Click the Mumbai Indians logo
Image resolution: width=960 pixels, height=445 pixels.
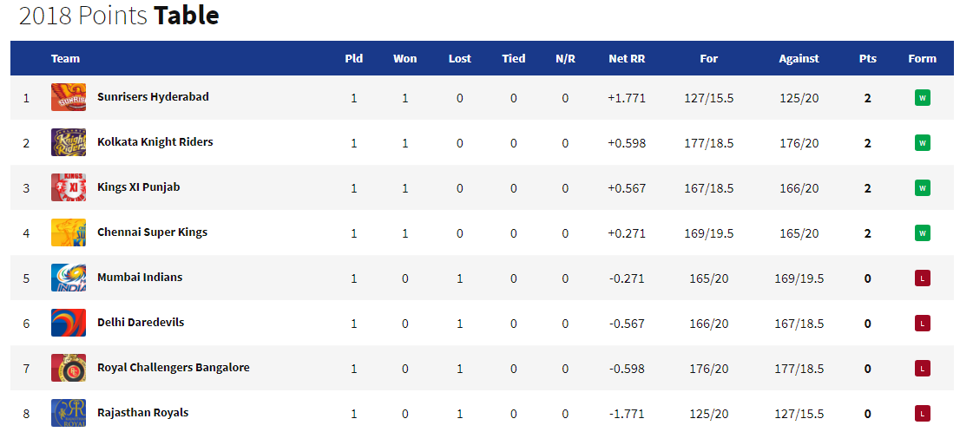pyautogui.click(x=69, y=278)
